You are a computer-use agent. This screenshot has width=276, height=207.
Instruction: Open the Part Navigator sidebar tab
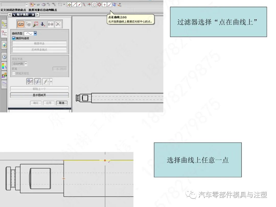click(4, 33)
